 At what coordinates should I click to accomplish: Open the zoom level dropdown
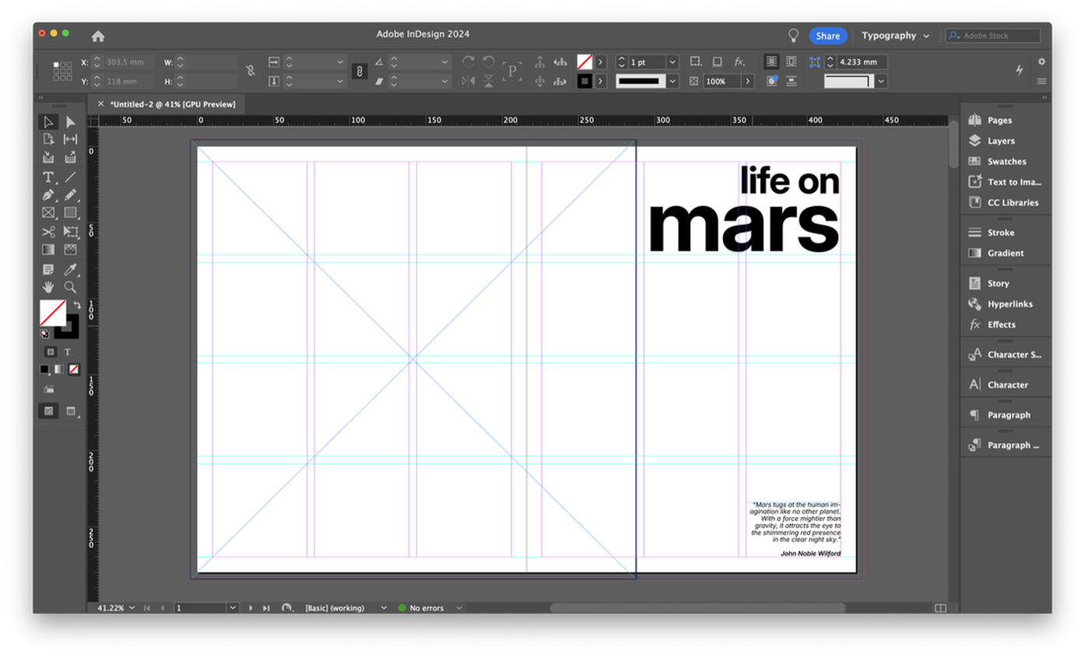[132, 608]
